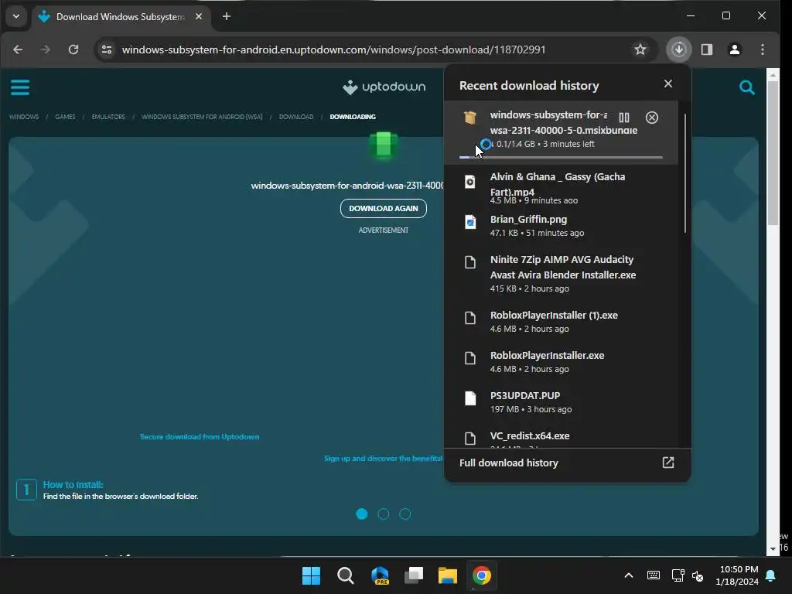Open the notification bell
This screenshot has width=792, height=594.
771,575
